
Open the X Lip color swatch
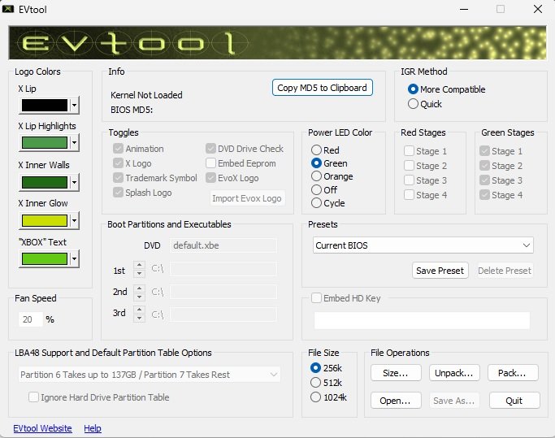(x=45, y=105)
